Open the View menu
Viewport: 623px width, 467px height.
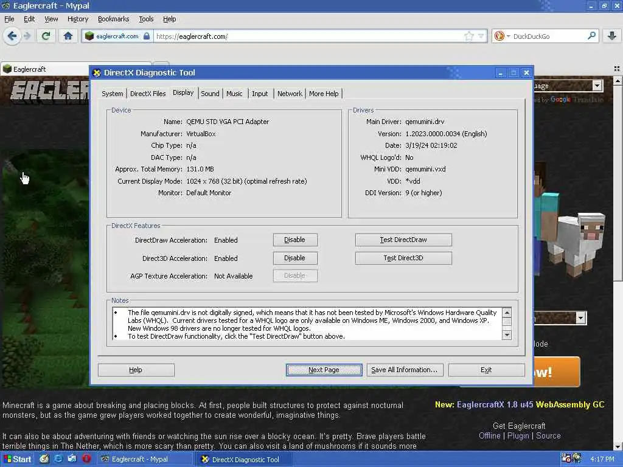click(51, 19)
